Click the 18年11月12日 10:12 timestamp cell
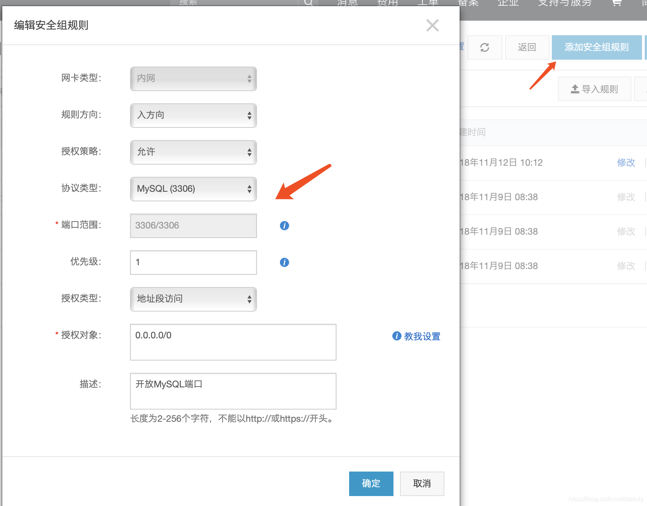The image size is (647, 506). (501, 163)
